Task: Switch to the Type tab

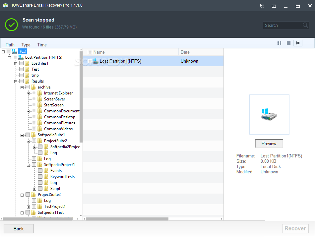Action: pos(26,45)
